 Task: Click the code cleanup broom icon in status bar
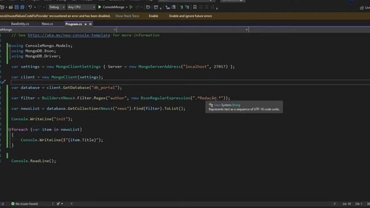[x=58, y=203]
